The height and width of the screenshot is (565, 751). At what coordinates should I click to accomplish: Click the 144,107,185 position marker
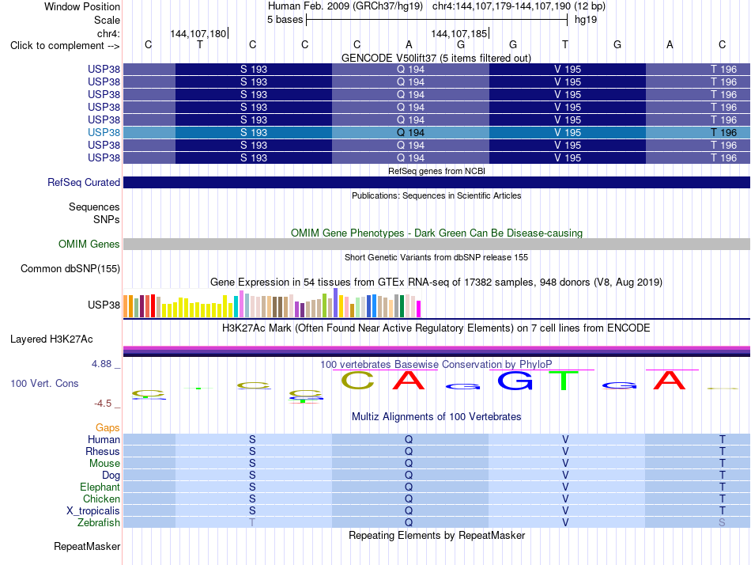tap(460, 33)
